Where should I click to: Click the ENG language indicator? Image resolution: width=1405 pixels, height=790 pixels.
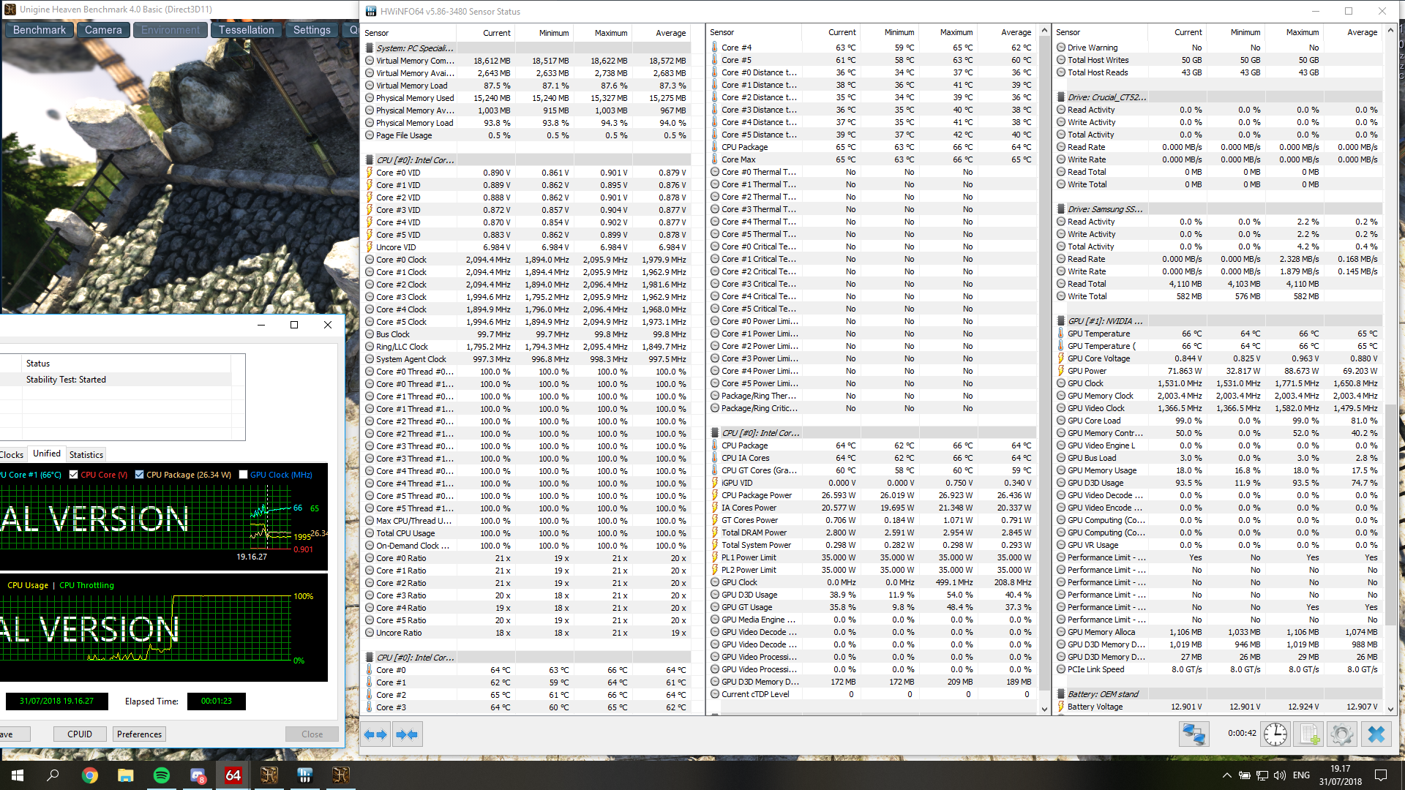1301,775
